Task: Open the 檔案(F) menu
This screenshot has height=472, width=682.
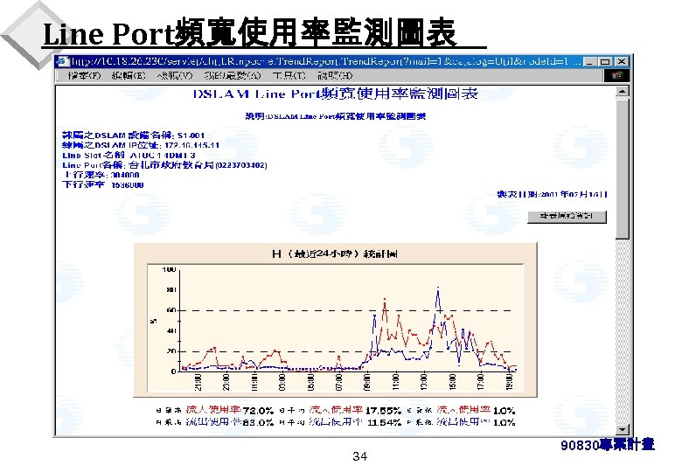Action: (x=85, y=76)
